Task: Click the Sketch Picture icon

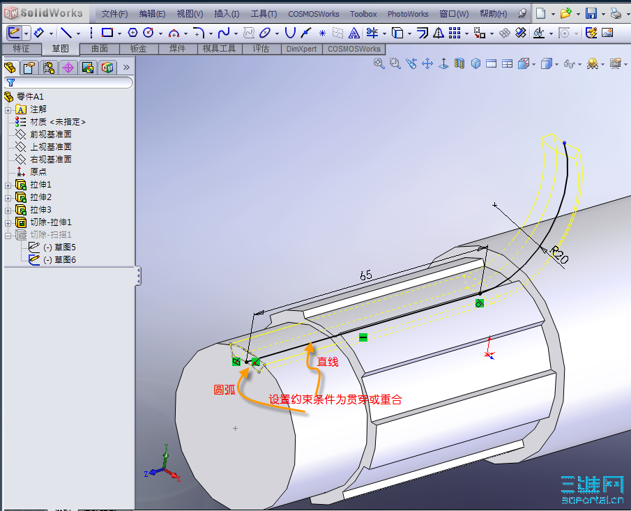Action: click(607, 33)
